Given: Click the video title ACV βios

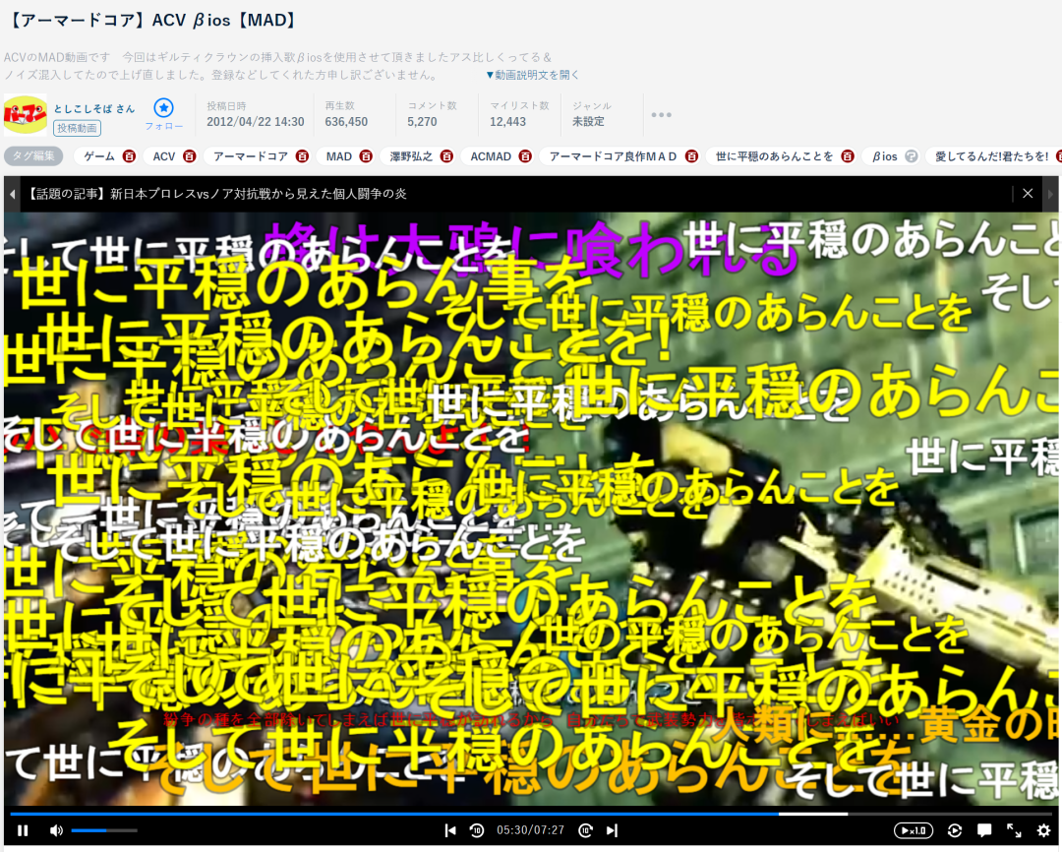Looking at the screenshot, I should coord(151,21).
